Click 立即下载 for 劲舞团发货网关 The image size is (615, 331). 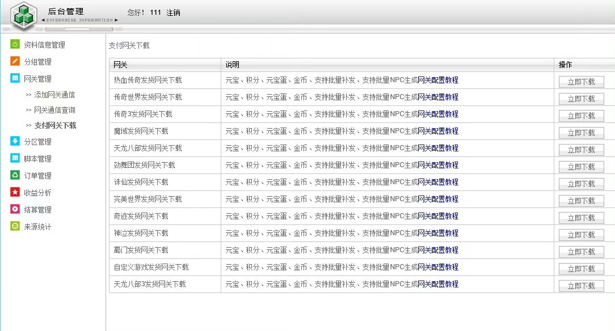click(x=582, y=167)
